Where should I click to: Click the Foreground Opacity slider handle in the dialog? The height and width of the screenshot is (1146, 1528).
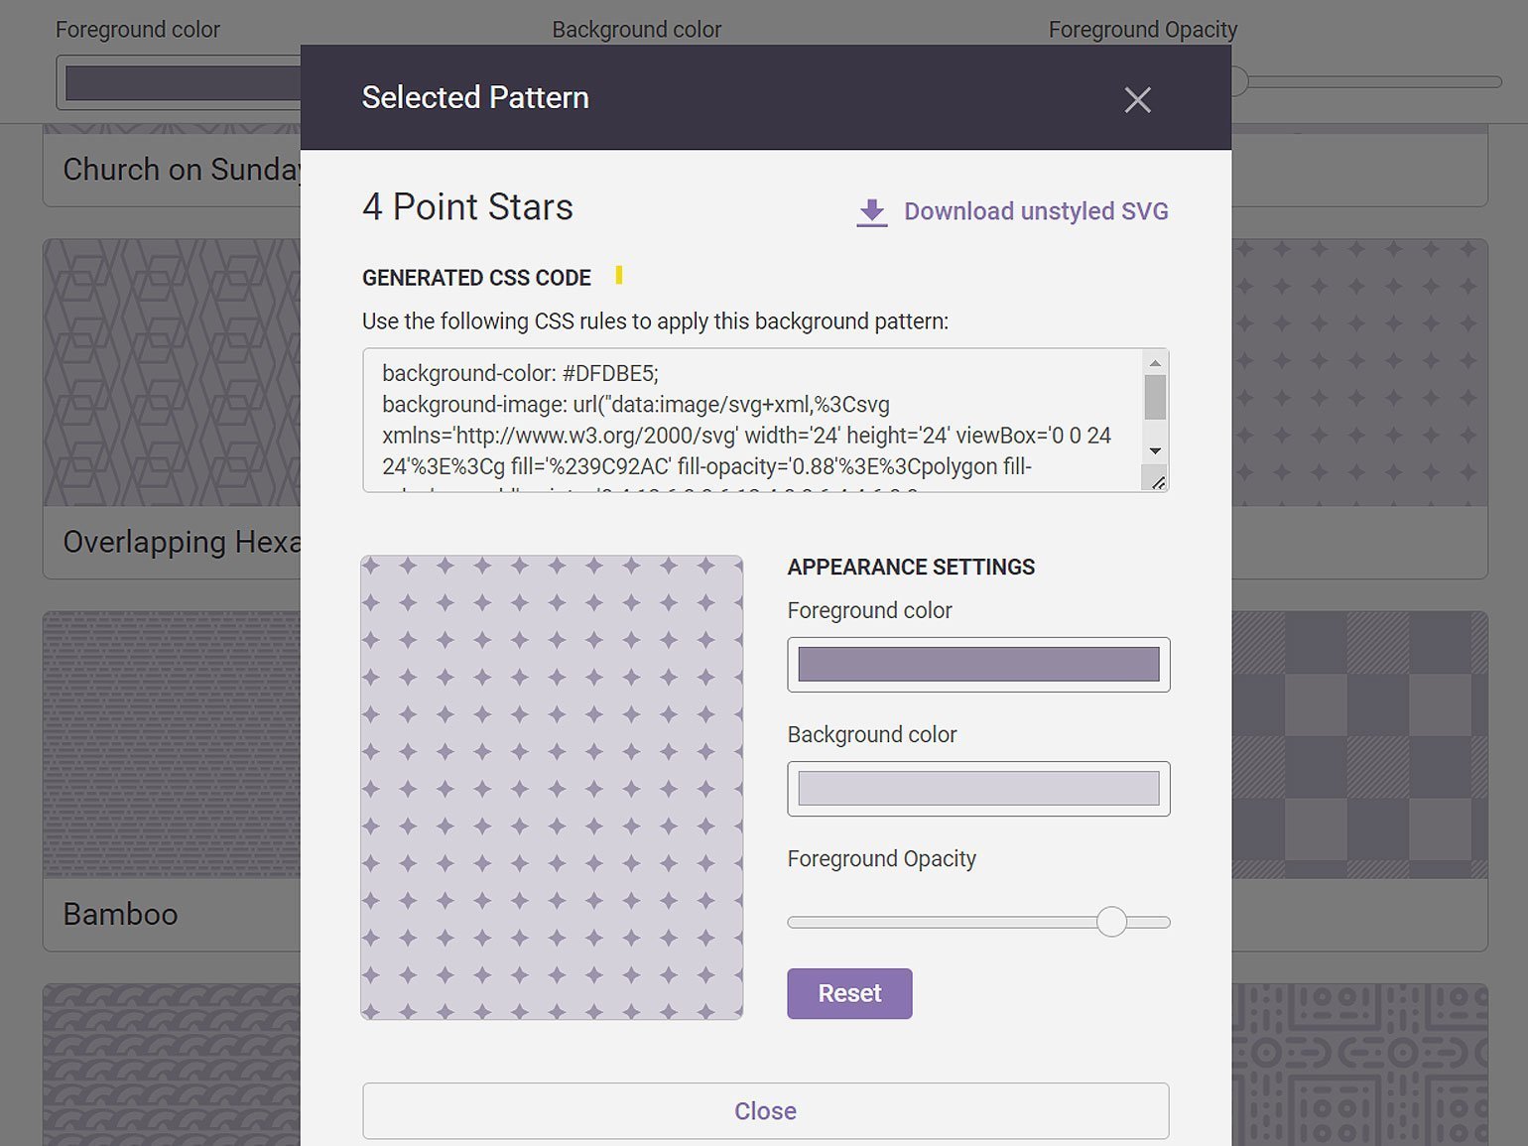pyautogui.click(x=1111, y=922)
